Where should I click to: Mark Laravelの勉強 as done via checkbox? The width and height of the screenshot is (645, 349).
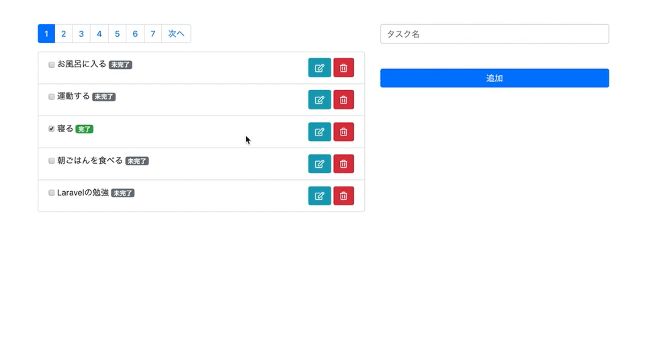(52, 193)
